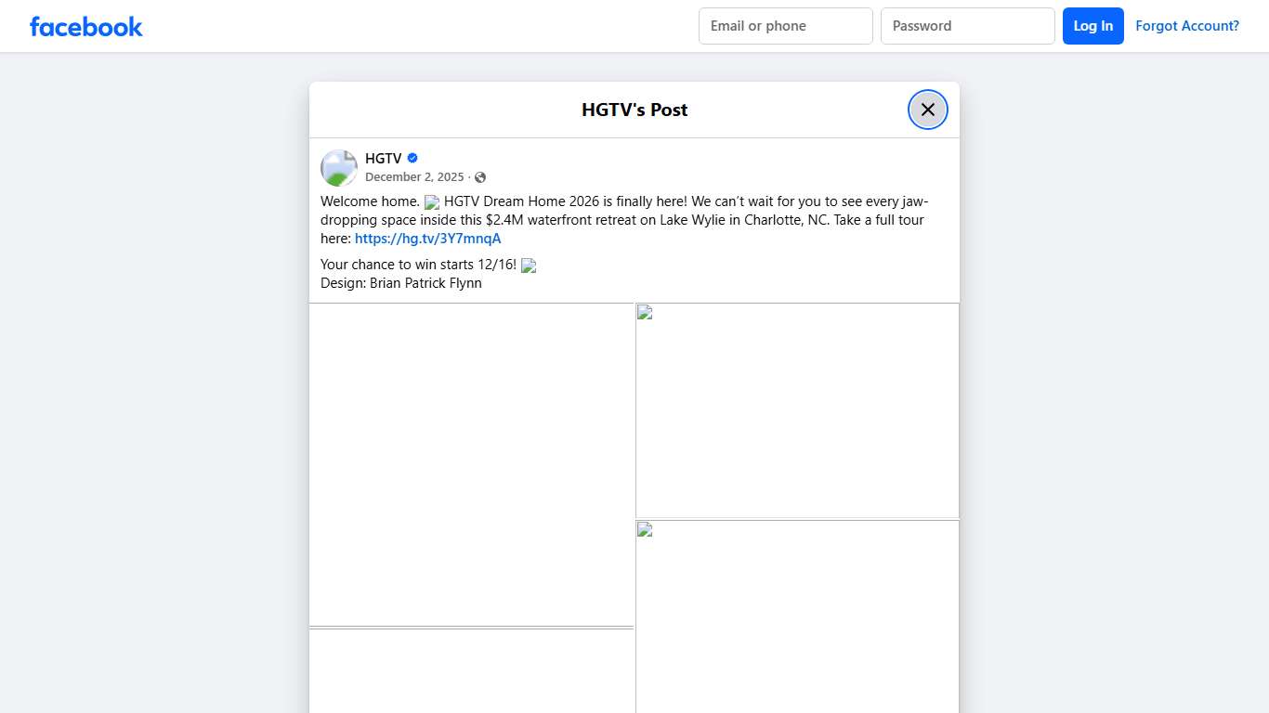This screenshot has width=1269, height=713.
Task: Click the broken image icon after 12/16!
Action: point(528,266)
